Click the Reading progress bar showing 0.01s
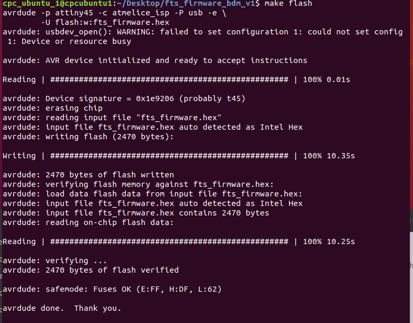Screen dimensions: 413x323 coord(169,79)
